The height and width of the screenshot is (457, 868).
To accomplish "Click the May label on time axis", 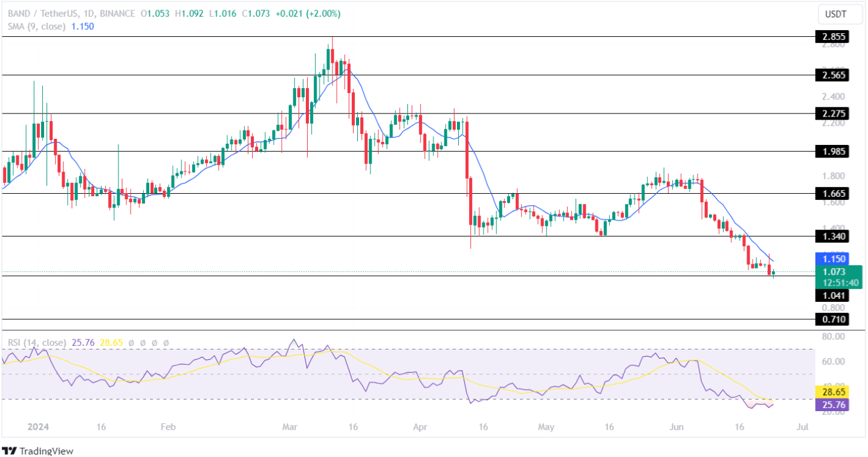I will 546,427.
